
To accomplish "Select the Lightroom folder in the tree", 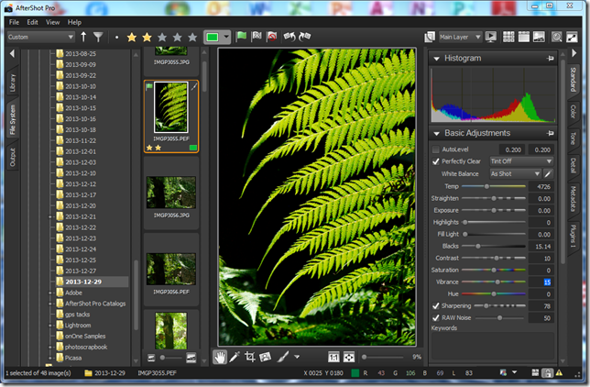I will tap(78, 325).
